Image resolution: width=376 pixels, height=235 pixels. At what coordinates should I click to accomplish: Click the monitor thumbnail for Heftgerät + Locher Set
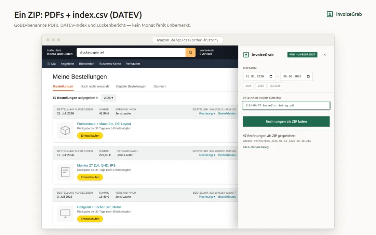point(65,213)
